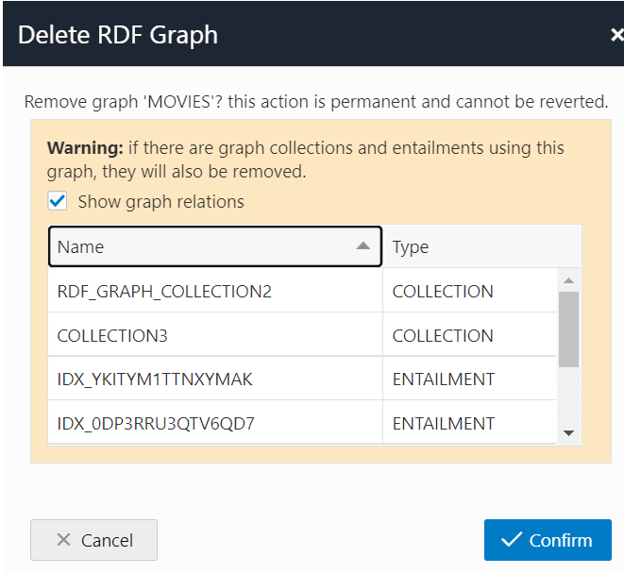The width and height of the screenshot is (624, 574).
Task: Click ENTAILMENT type cell beside IDX_YKITYM1TTNXYMAK
Action: click(444, 380)
